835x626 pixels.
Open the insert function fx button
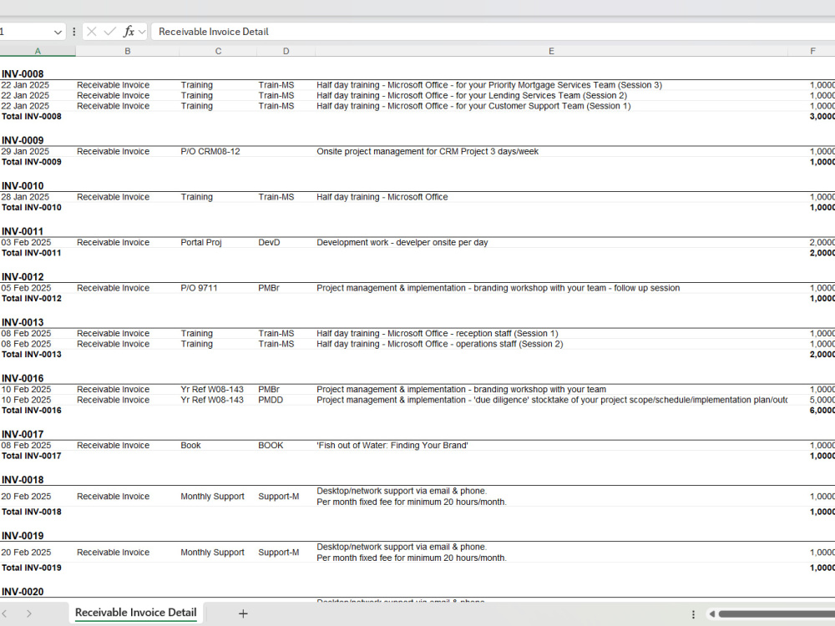point(129,32)
